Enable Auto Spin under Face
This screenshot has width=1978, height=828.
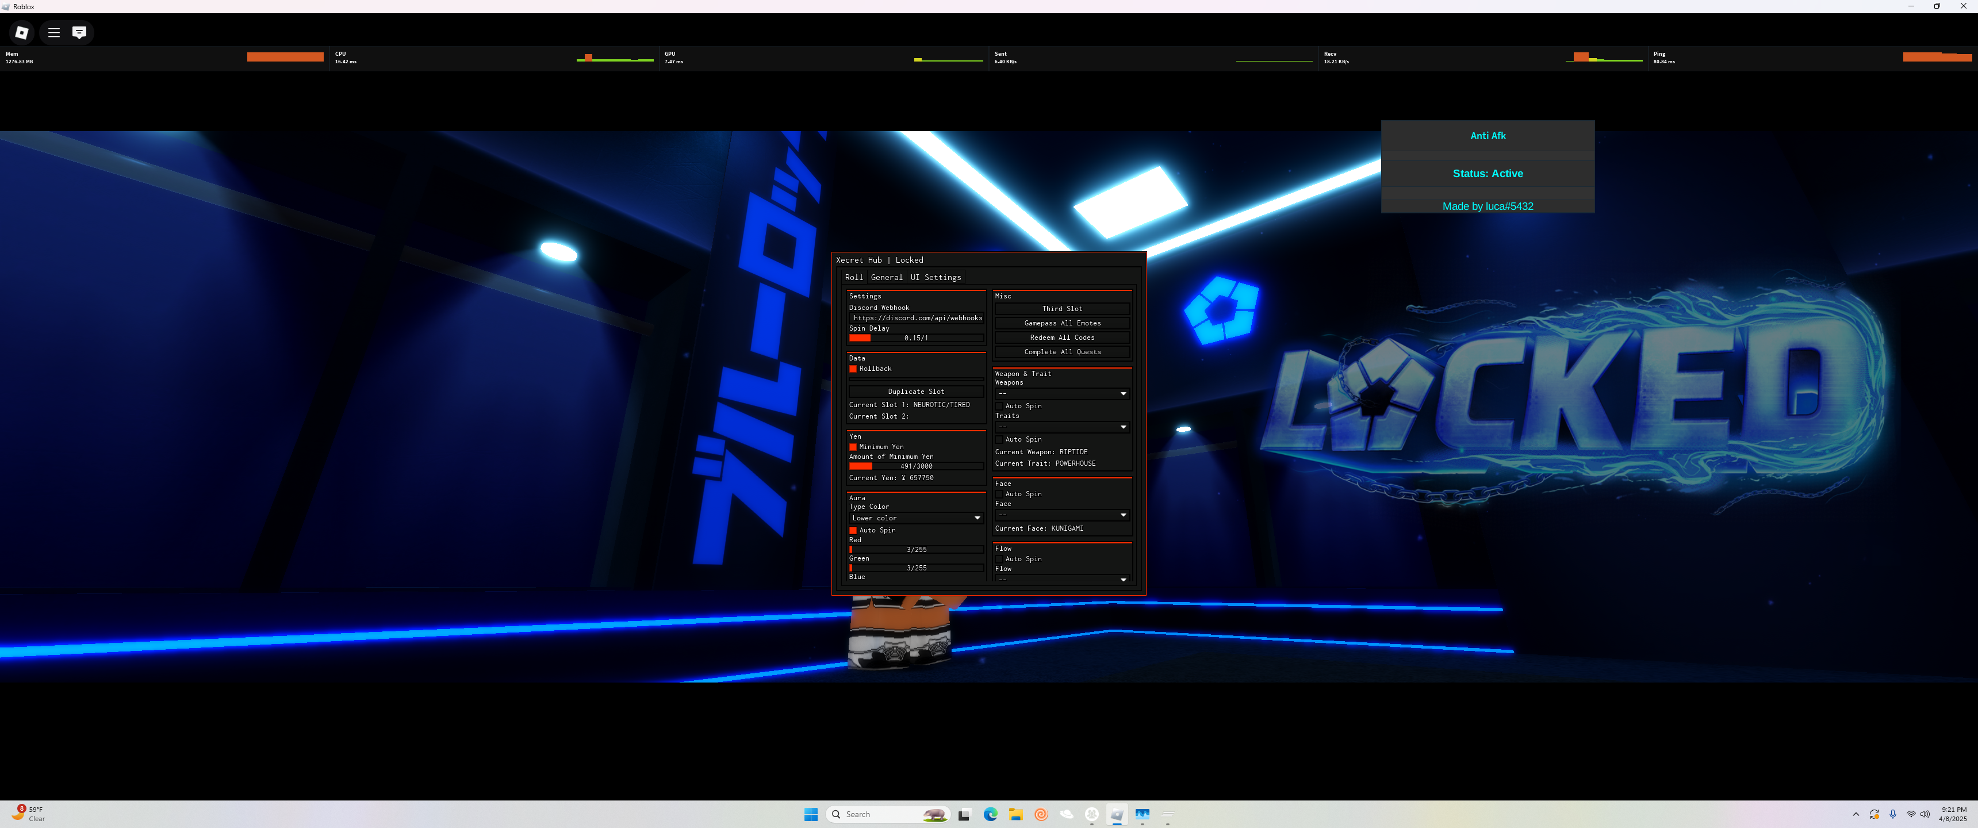pyautogui.click(x=999, y=494)
